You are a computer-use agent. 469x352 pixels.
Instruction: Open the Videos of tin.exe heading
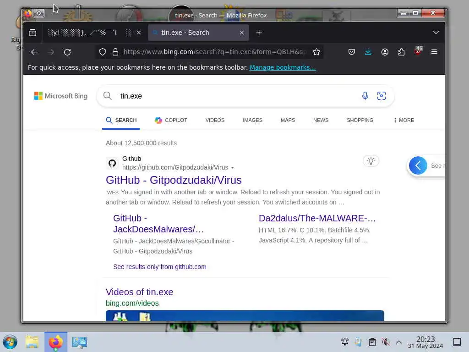coord(139,292)
